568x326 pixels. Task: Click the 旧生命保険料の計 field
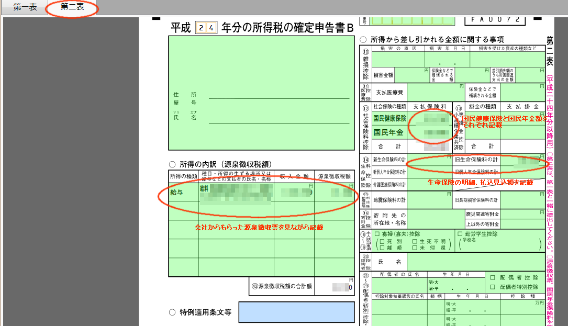[522, 160]
